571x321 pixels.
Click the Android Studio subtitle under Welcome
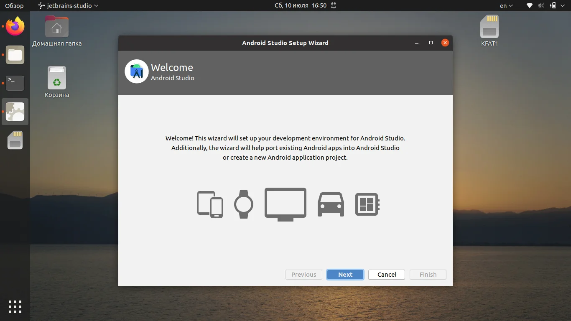[173, 78]
